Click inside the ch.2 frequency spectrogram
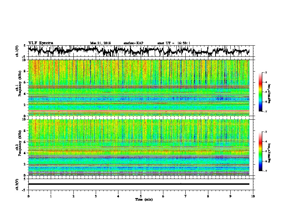 [139, 147]
